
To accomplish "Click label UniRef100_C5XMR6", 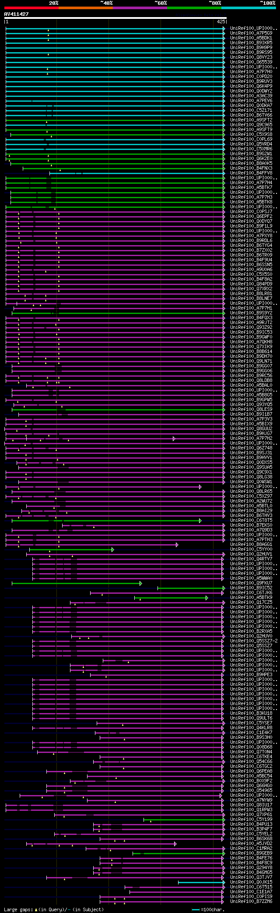I will [x=251, y=149].
